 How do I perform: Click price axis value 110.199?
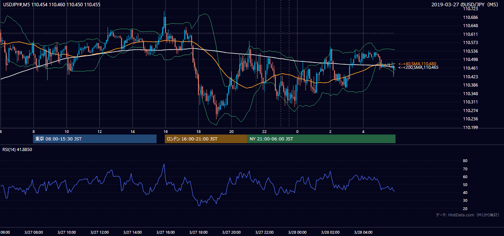pos(470,127)
